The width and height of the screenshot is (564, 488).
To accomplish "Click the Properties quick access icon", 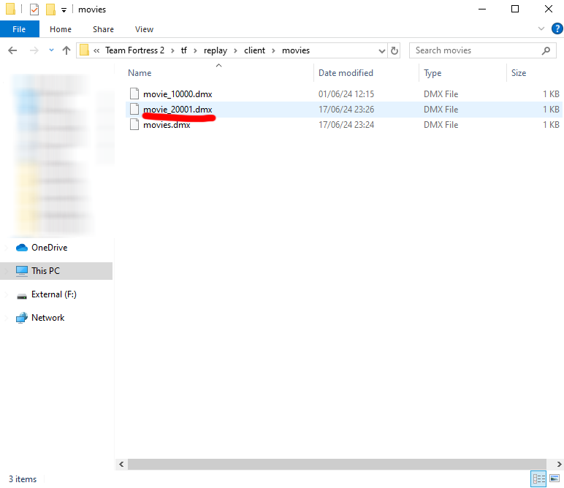I will click(x=34, y=9).
